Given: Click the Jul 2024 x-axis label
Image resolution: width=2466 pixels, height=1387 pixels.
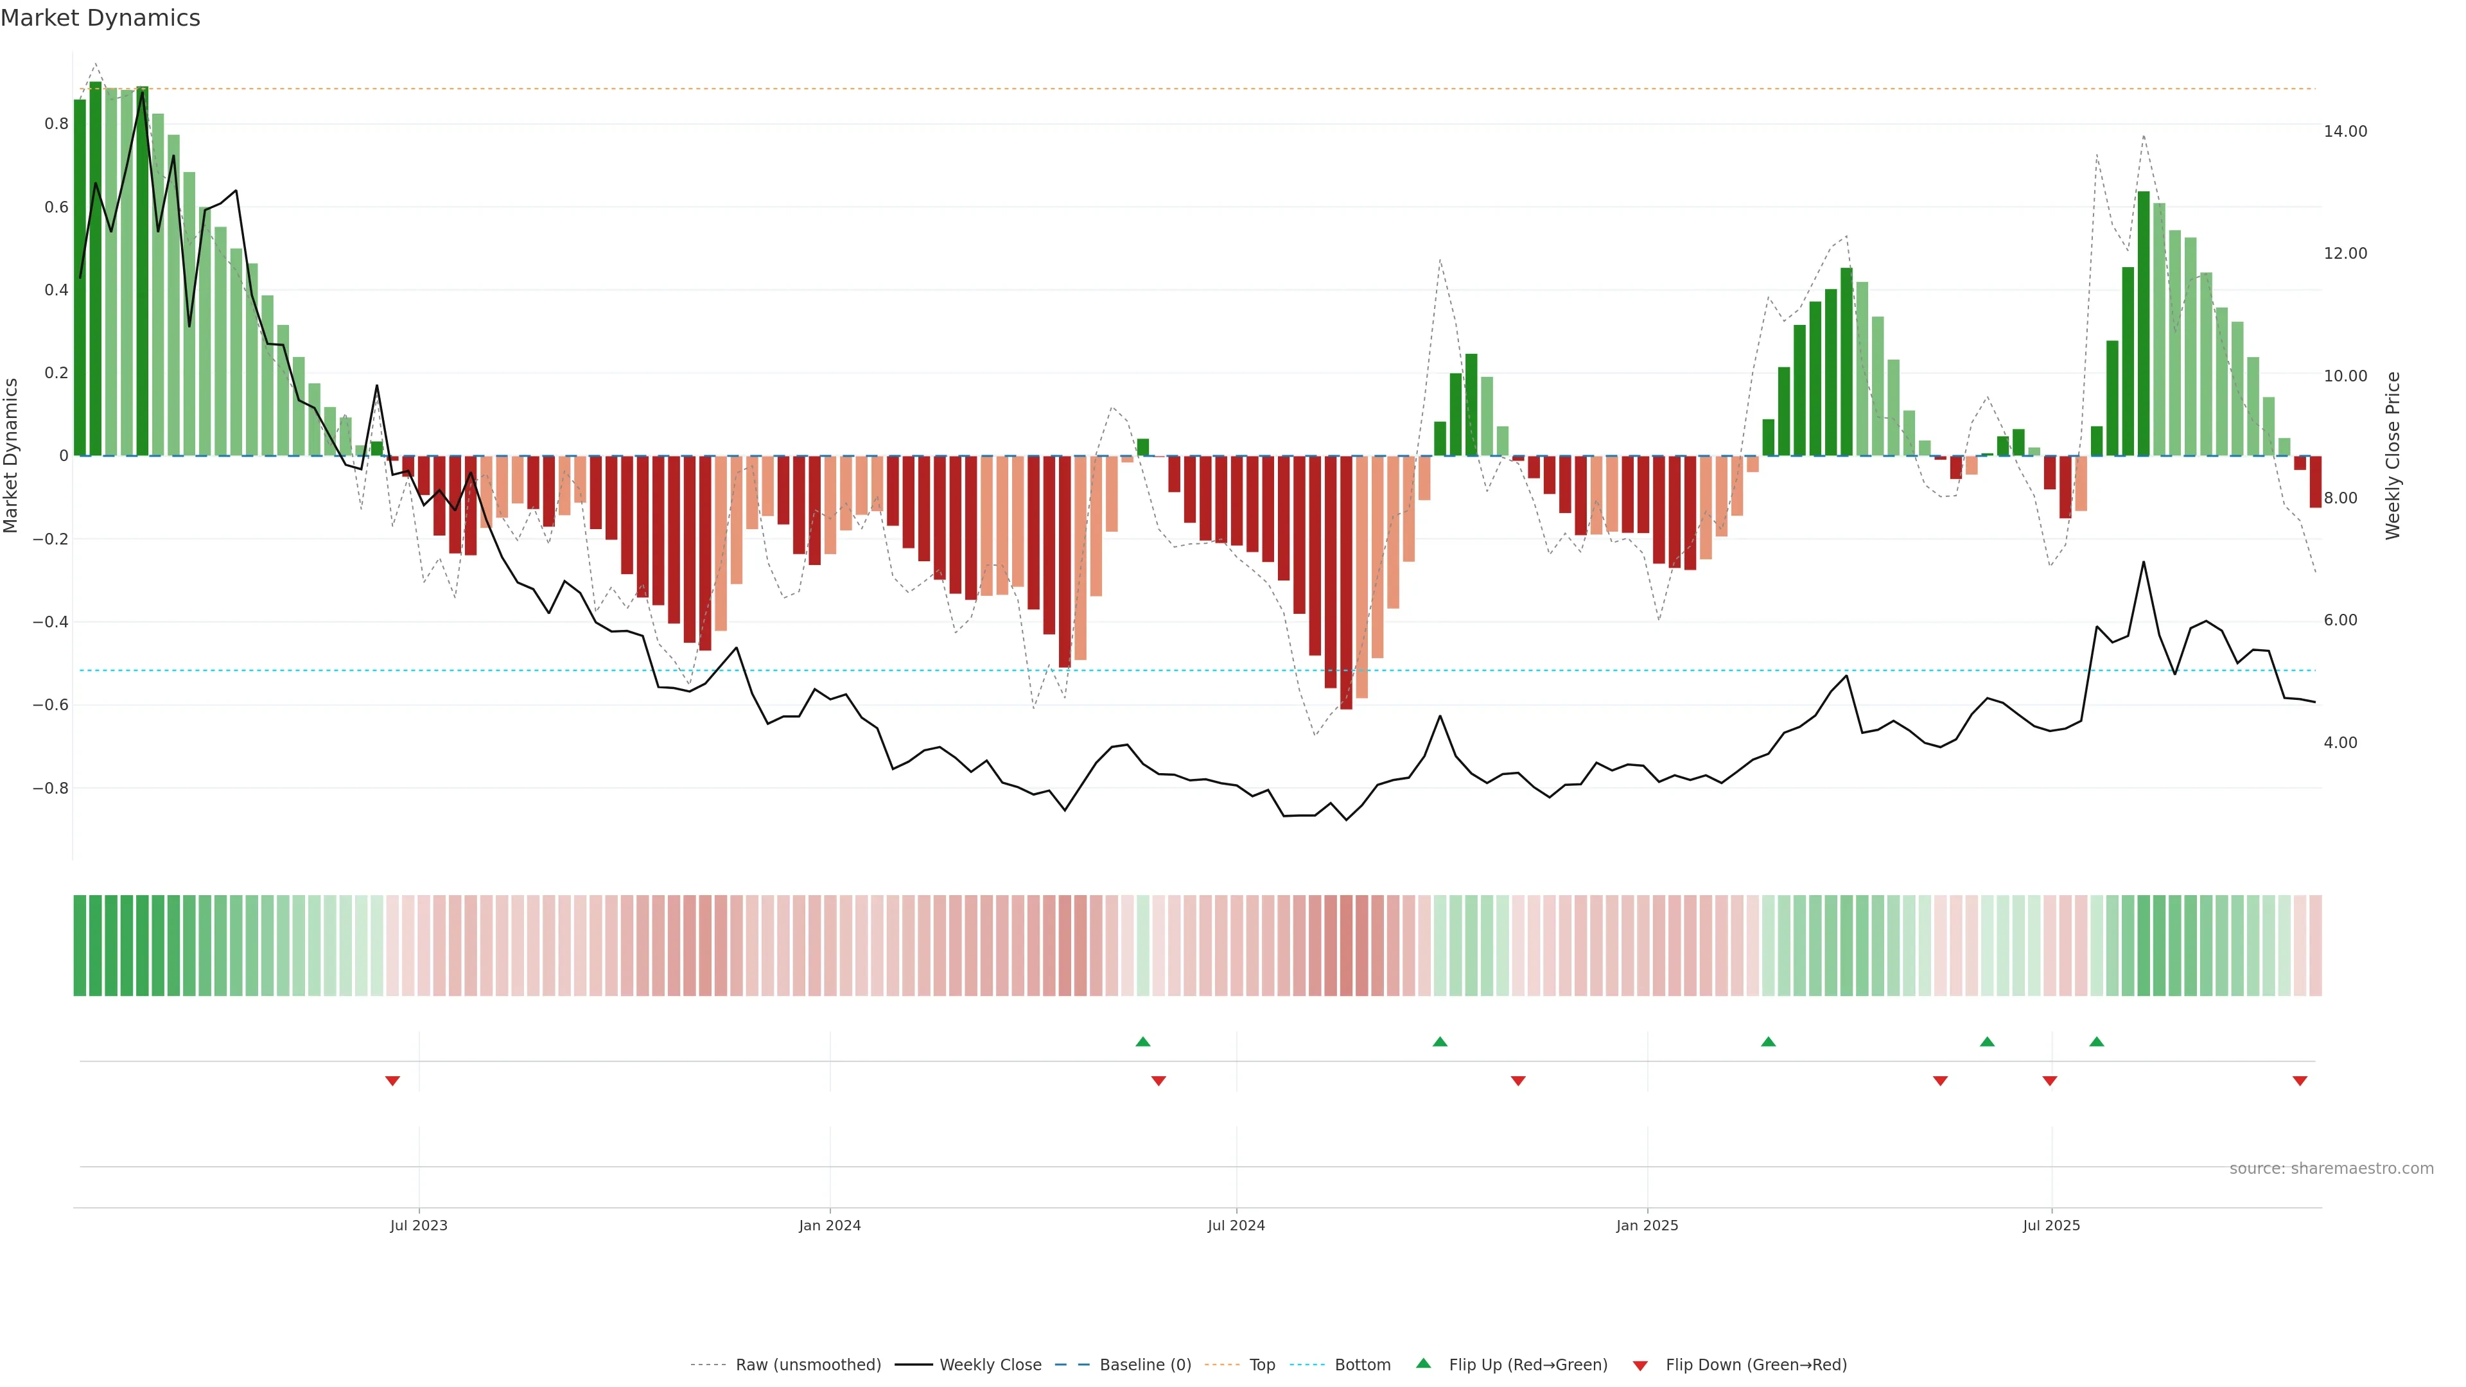Looking at the screenshot, I should click(x=1236, y=1225).
